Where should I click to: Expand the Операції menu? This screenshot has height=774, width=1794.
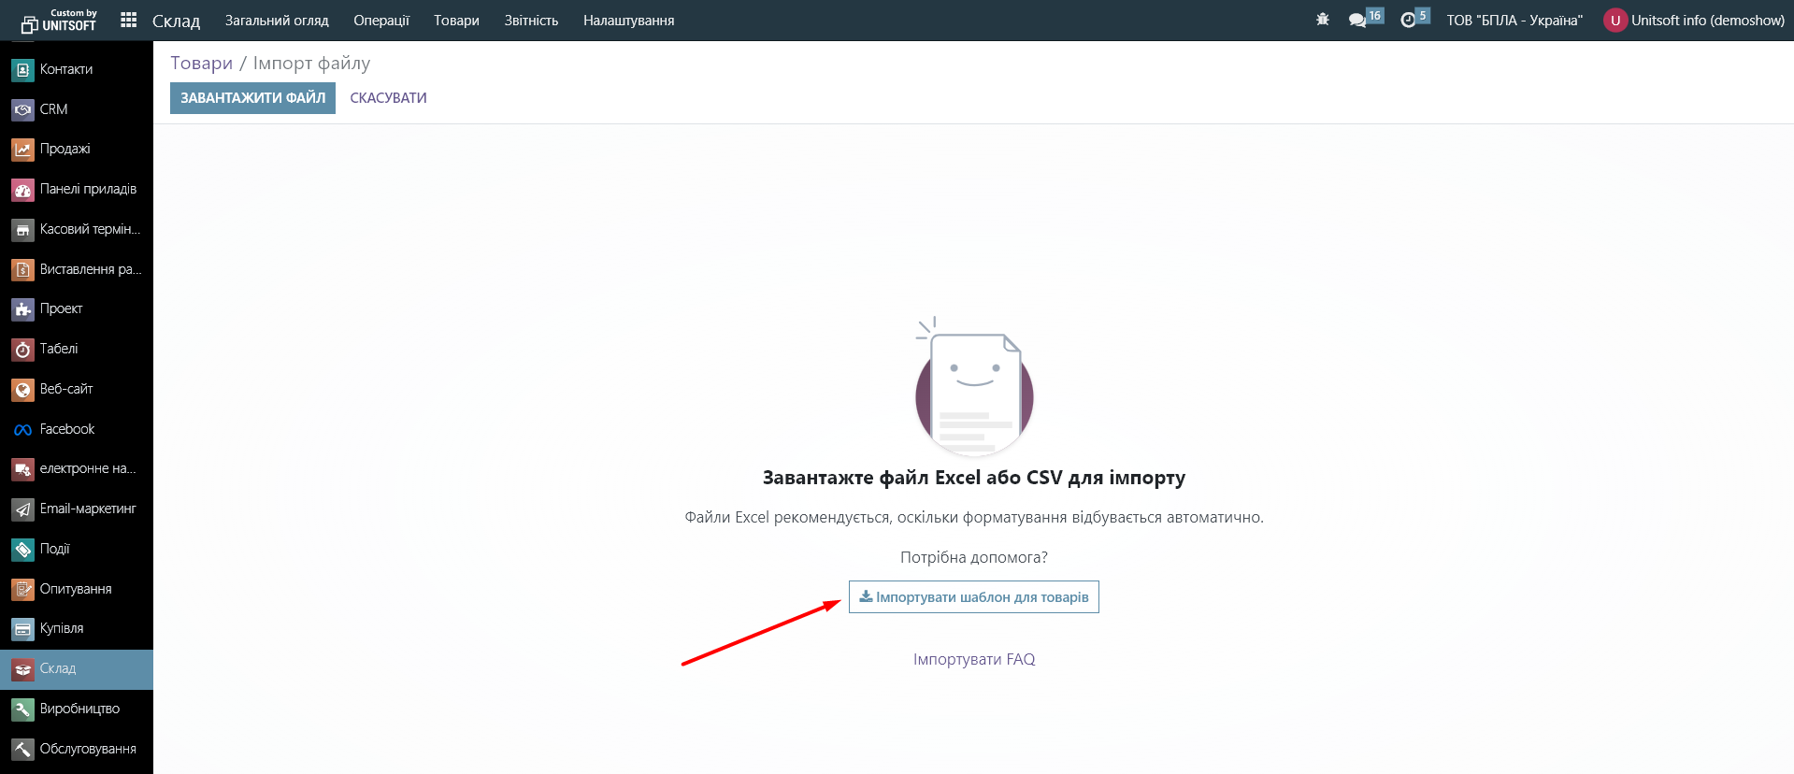[x=381, y=21]
